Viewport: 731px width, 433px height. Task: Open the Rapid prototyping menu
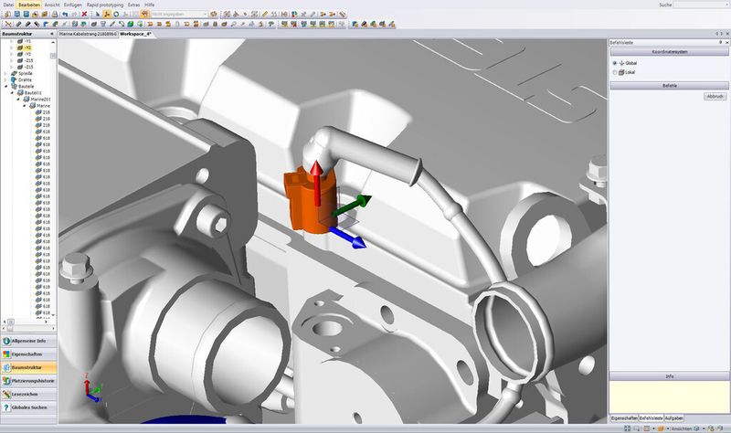(x=105, y=5)
